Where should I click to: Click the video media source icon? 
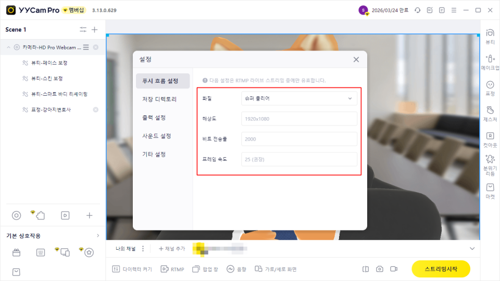(x=65, y=215)
